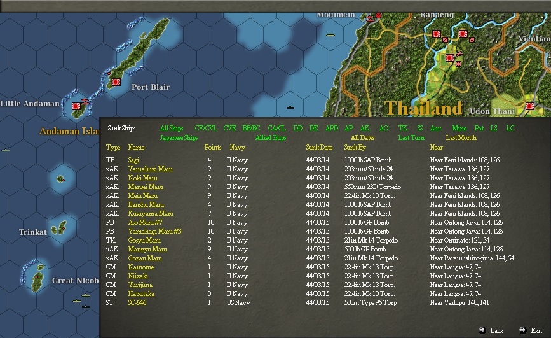Open ship entry Meiu Maru
Screen dimensions: 551x338
142,195
